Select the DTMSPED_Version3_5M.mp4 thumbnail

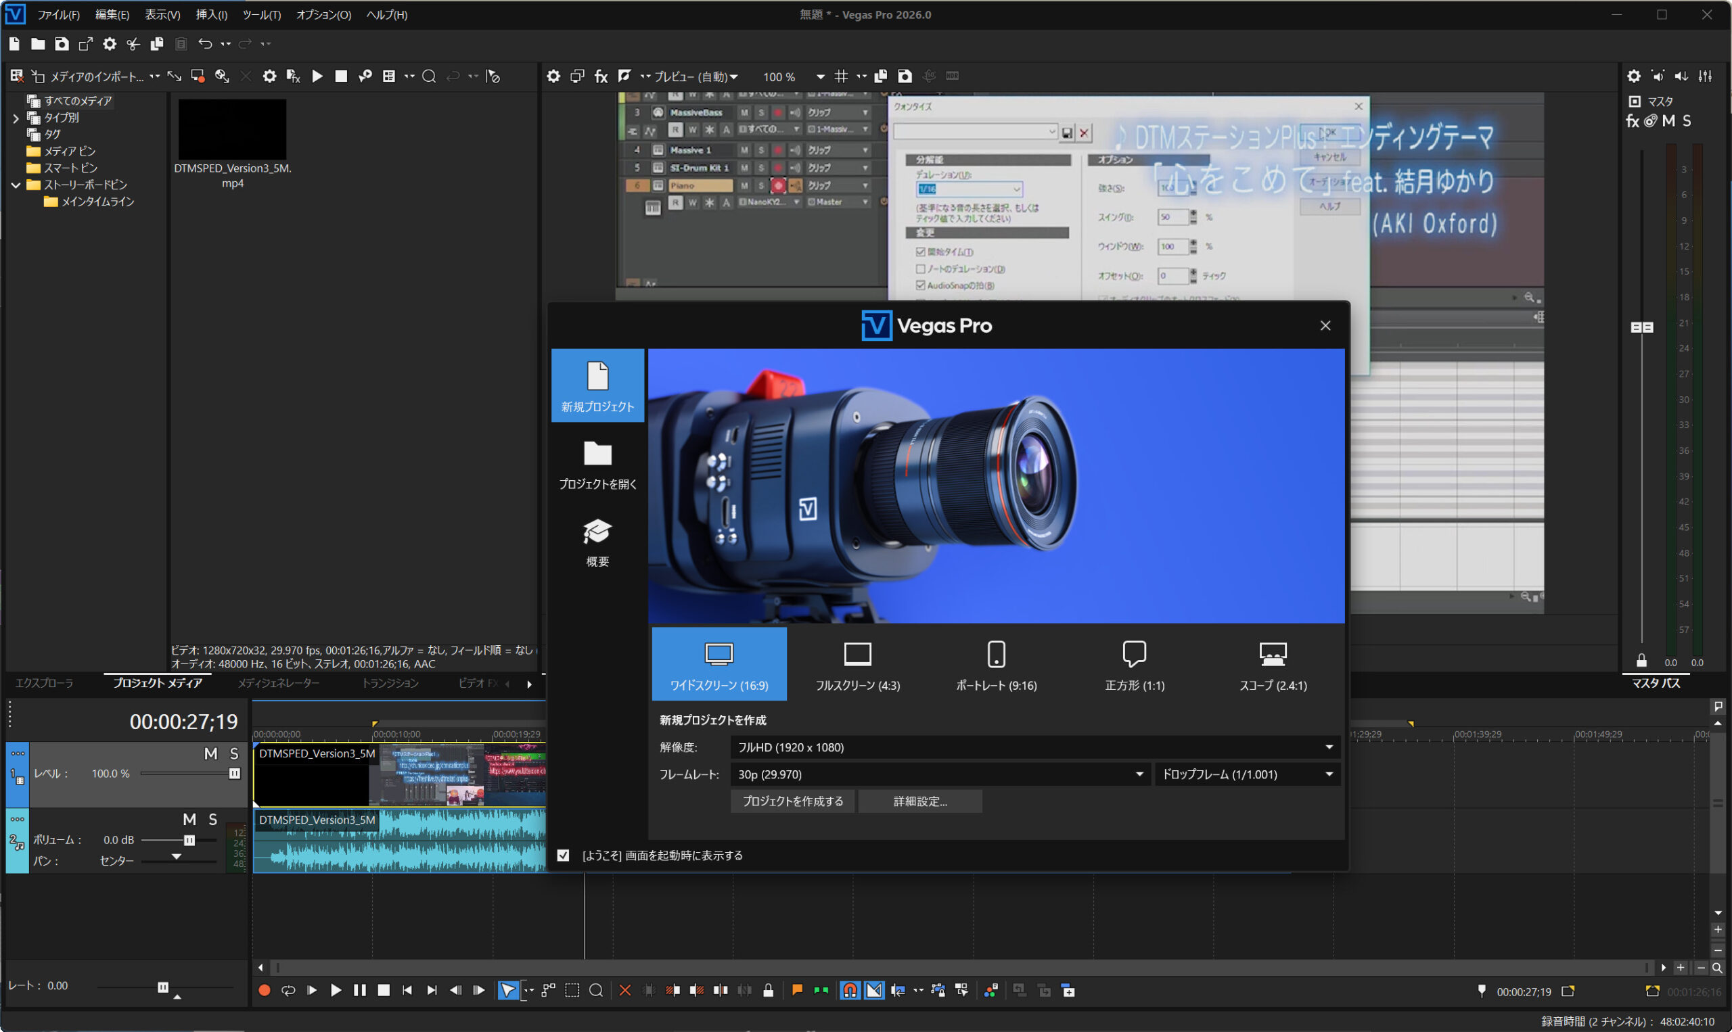click(x=232, y=129)
